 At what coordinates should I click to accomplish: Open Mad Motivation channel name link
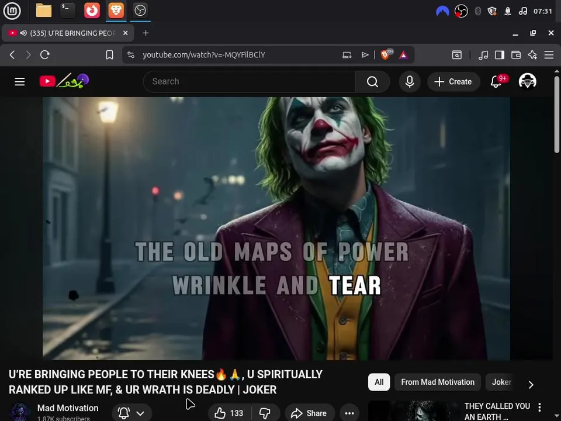point(68,408)
